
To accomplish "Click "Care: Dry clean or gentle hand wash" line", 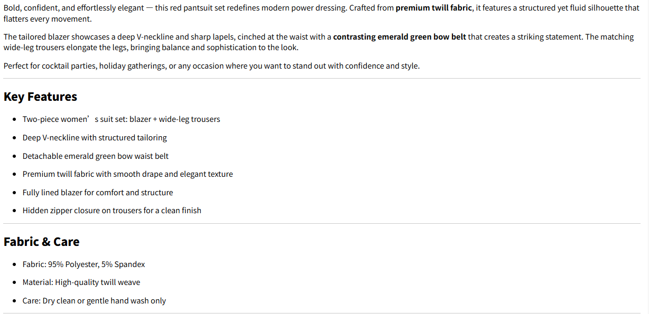I will pos(94,301).
